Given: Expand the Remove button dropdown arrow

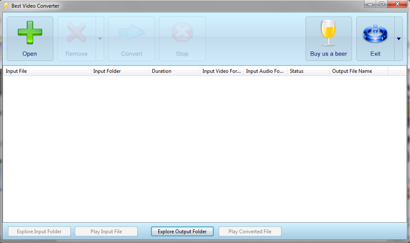Looking at the screenshot, I should tap(100, 39).
